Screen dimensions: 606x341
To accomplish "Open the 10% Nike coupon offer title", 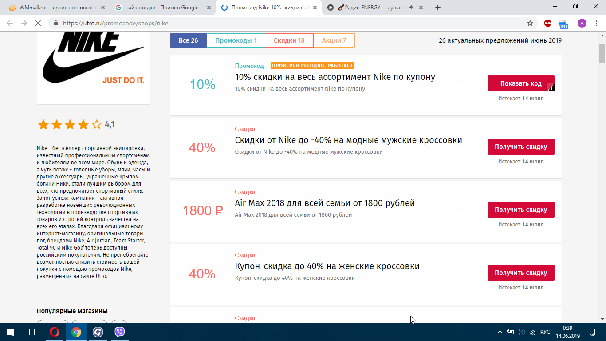I will click(335, 77).
